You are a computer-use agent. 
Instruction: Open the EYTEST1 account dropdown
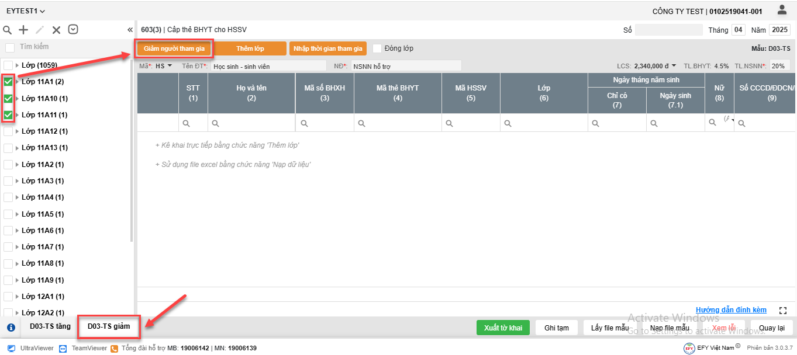pyautogui.click(x=26, y=11)
